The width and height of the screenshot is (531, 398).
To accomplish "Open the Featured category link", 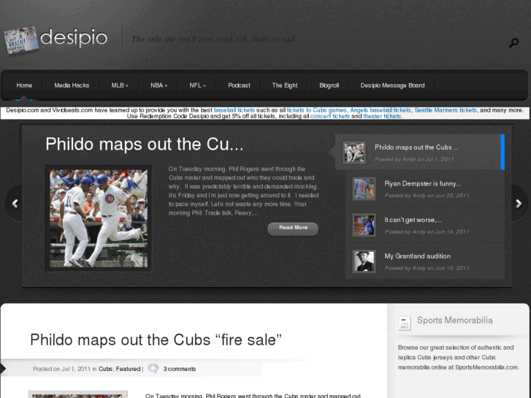I will pos(128,369).
